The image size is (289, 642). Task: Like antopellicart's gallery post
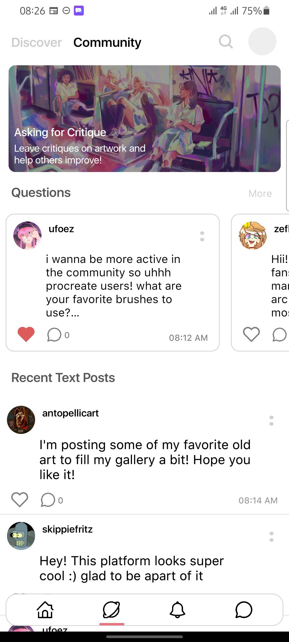point(20,499)
